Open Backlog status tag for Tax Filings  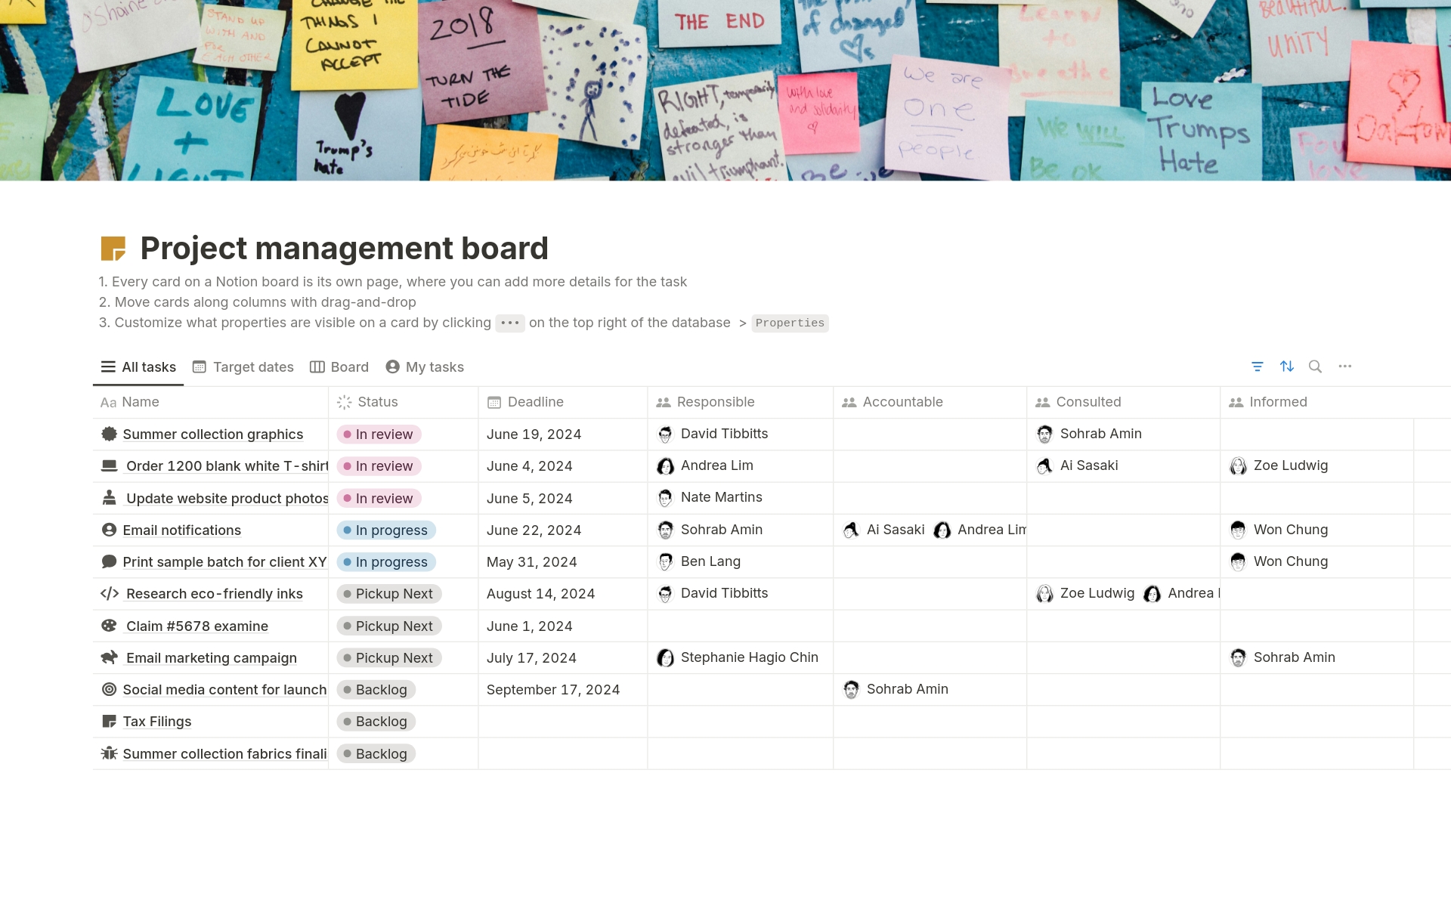click(x=376, y=722)
